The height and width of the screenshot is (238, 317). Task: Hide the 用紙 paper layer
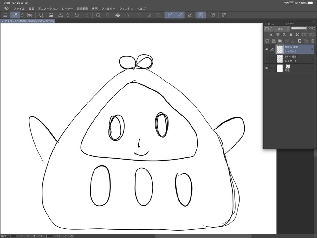[x=267, y=68]
